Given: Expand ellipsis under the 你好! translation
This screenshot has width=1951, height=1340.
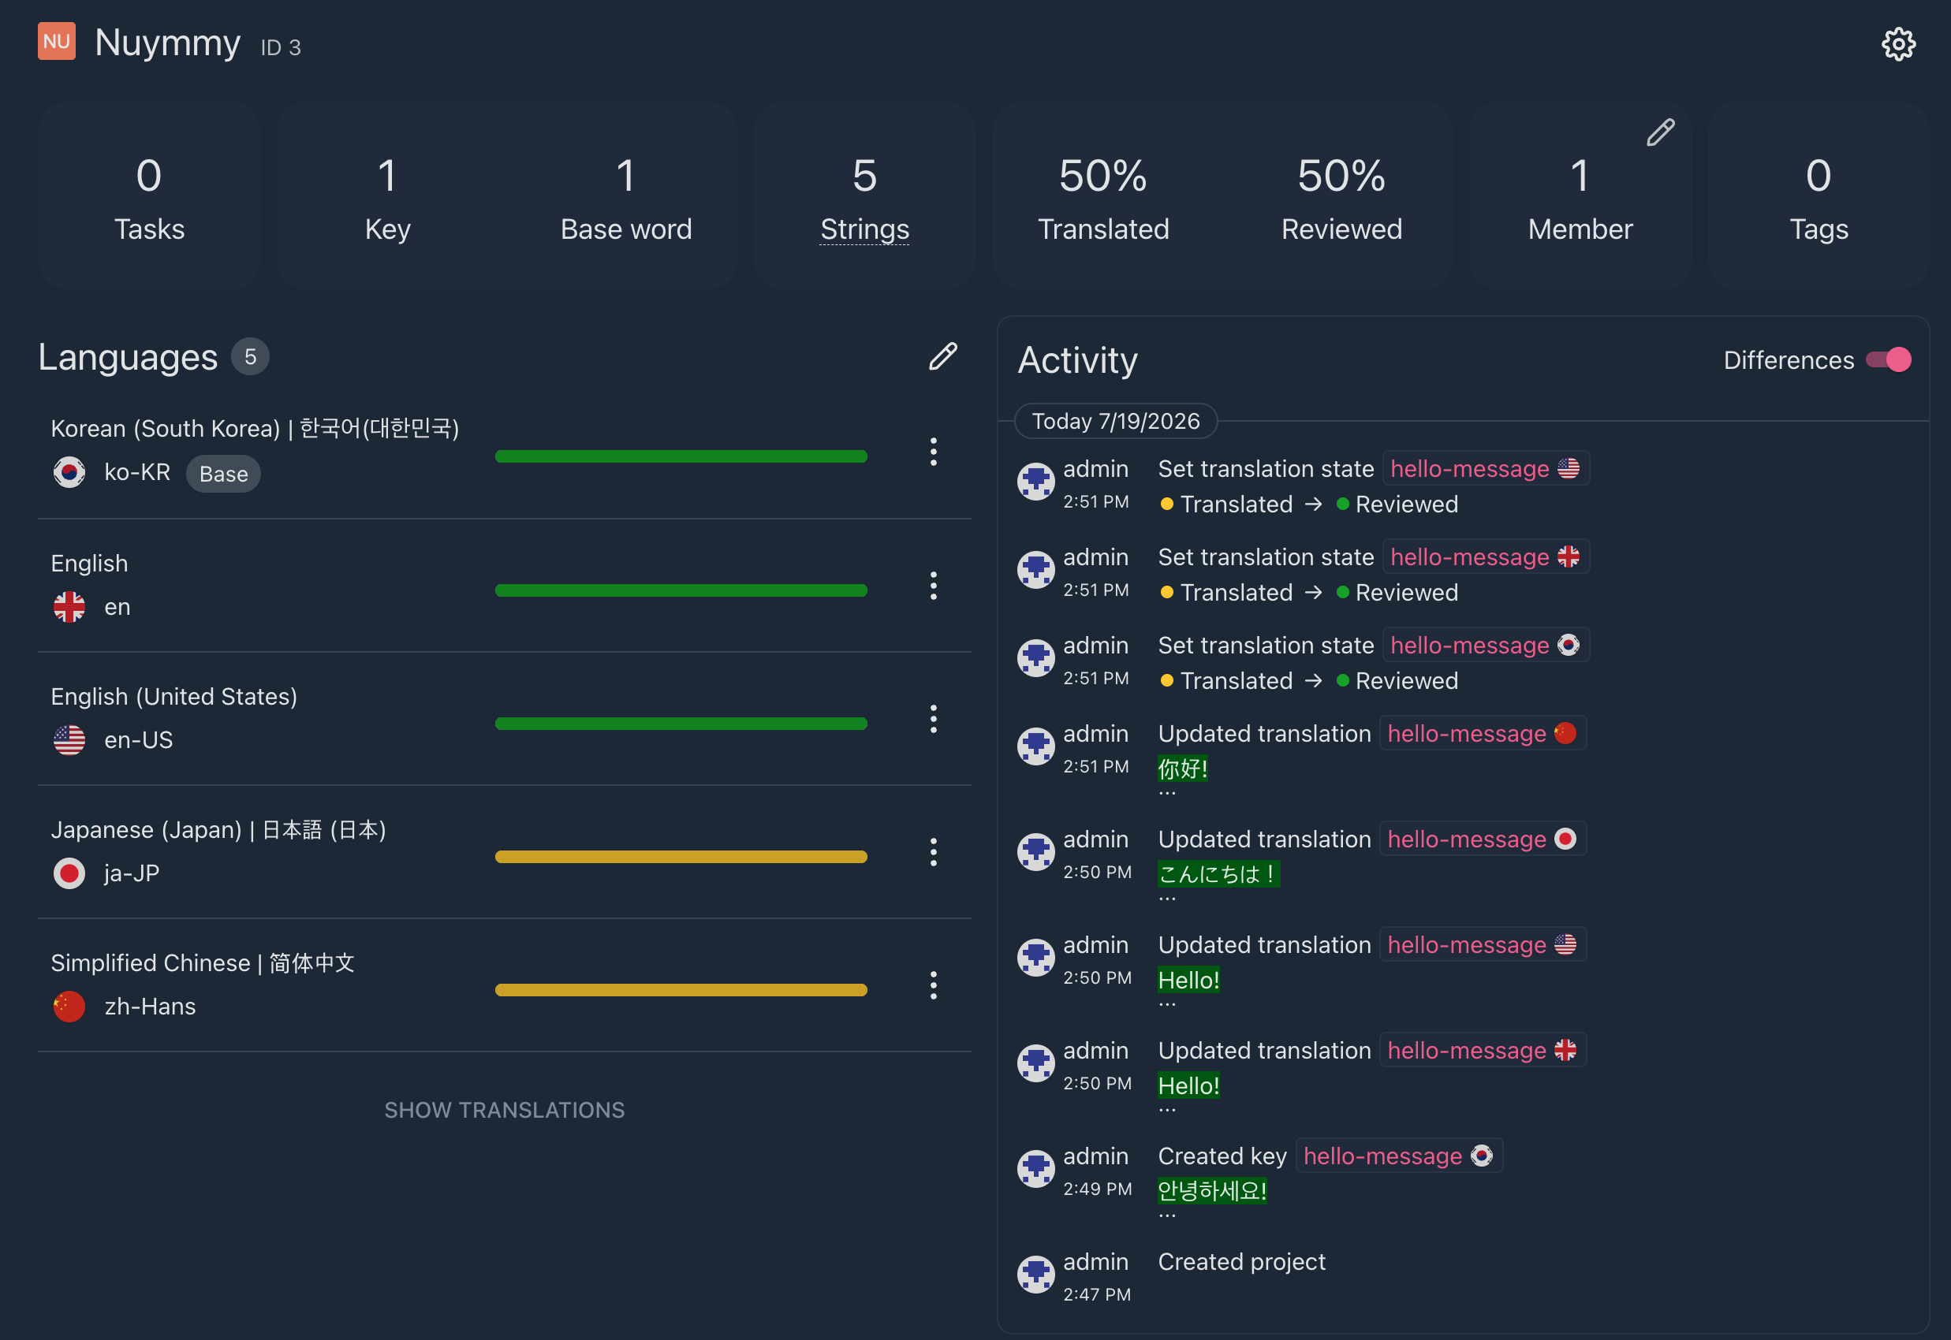Looking at the screenshot, I should coord(1166,791).
